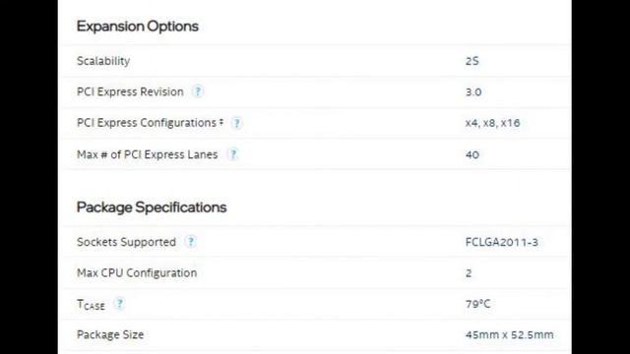The image size is (630, 354).
Task: Select the 40 lanes value
Action: pyautogui.click(x=472, y=155)
